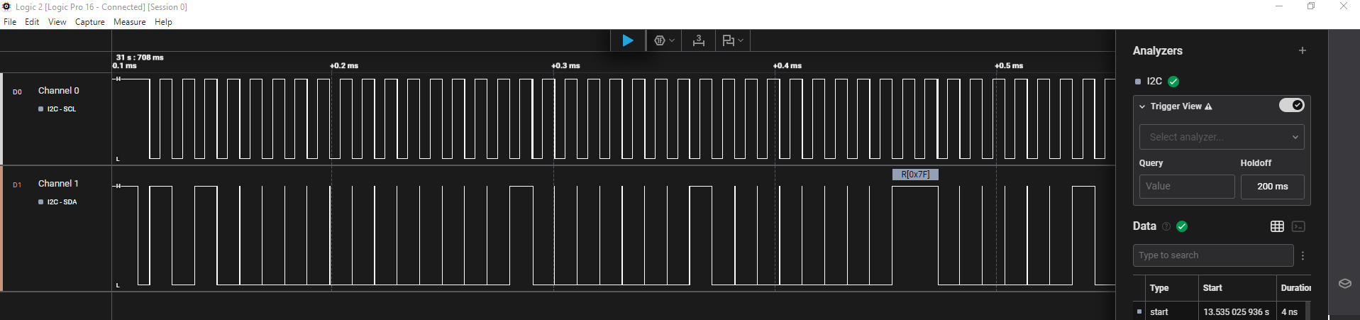This screenshot has height=320, width=1360.
Task: Open the timing markers flag dropdown
Action: coord(733,40)
